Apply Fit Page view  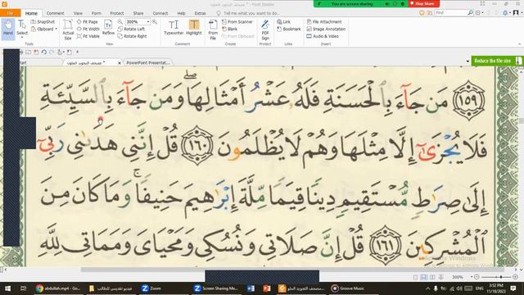(88, 22)
